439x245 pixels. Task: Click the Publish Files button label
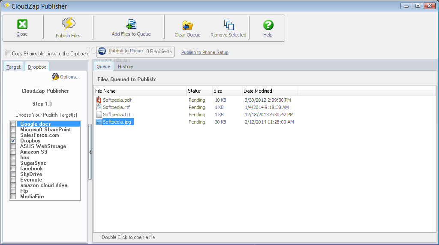(68, 36)
